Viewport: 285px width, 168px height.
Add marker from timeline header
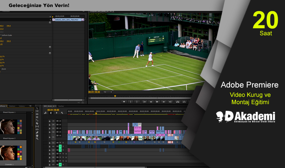pos(57,113)
